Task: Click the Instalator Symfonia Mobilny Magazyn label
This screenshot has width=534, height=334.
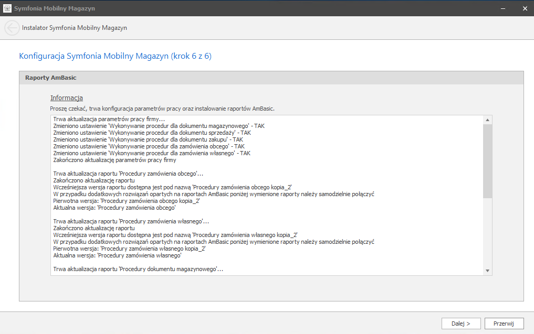Action: (x=75, y=28)
